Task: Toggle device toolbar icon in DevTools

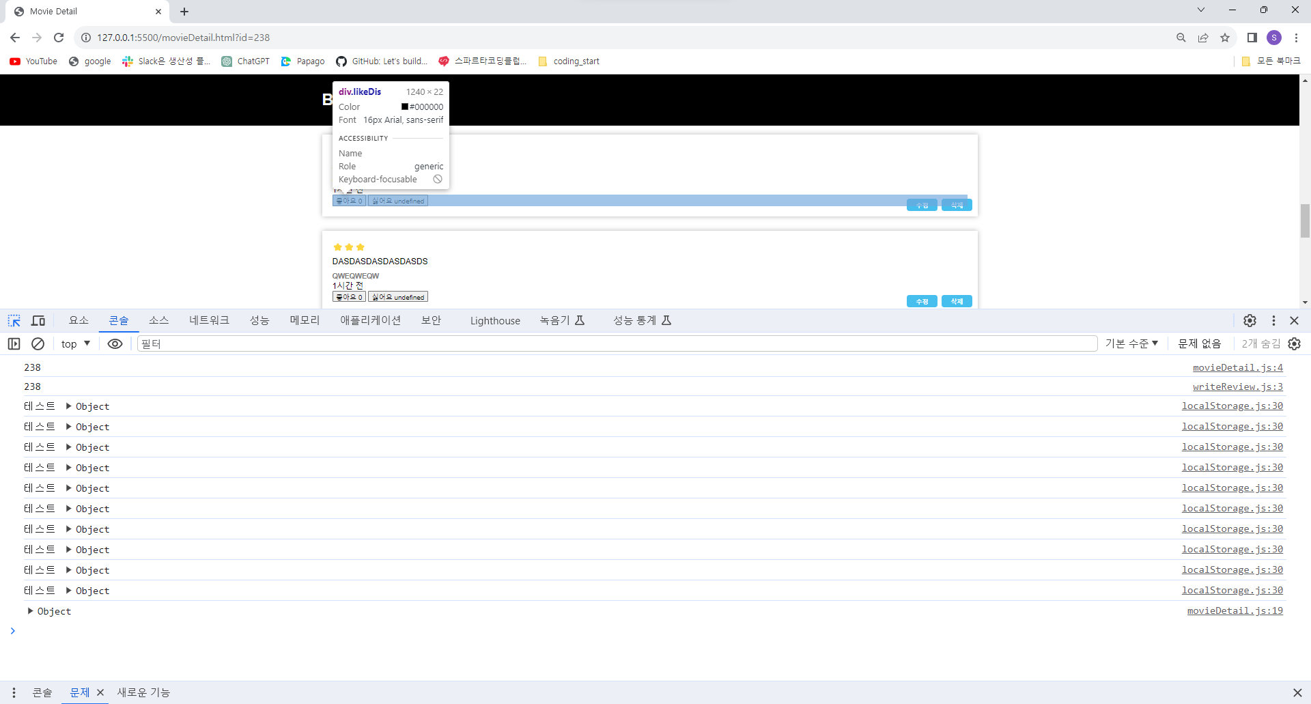Action: coord(38,320)
